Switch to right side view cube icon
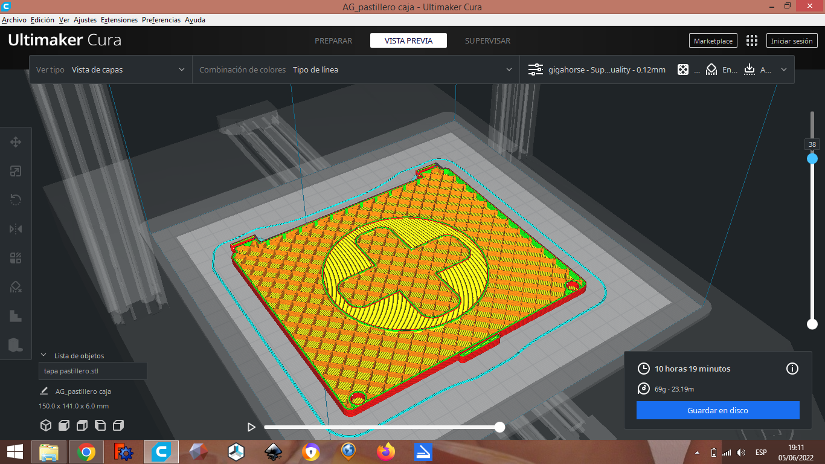 [x=118, y=425]
